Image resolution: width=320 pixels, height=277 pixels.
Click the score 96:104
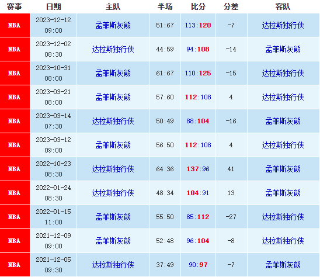point(198,241)
